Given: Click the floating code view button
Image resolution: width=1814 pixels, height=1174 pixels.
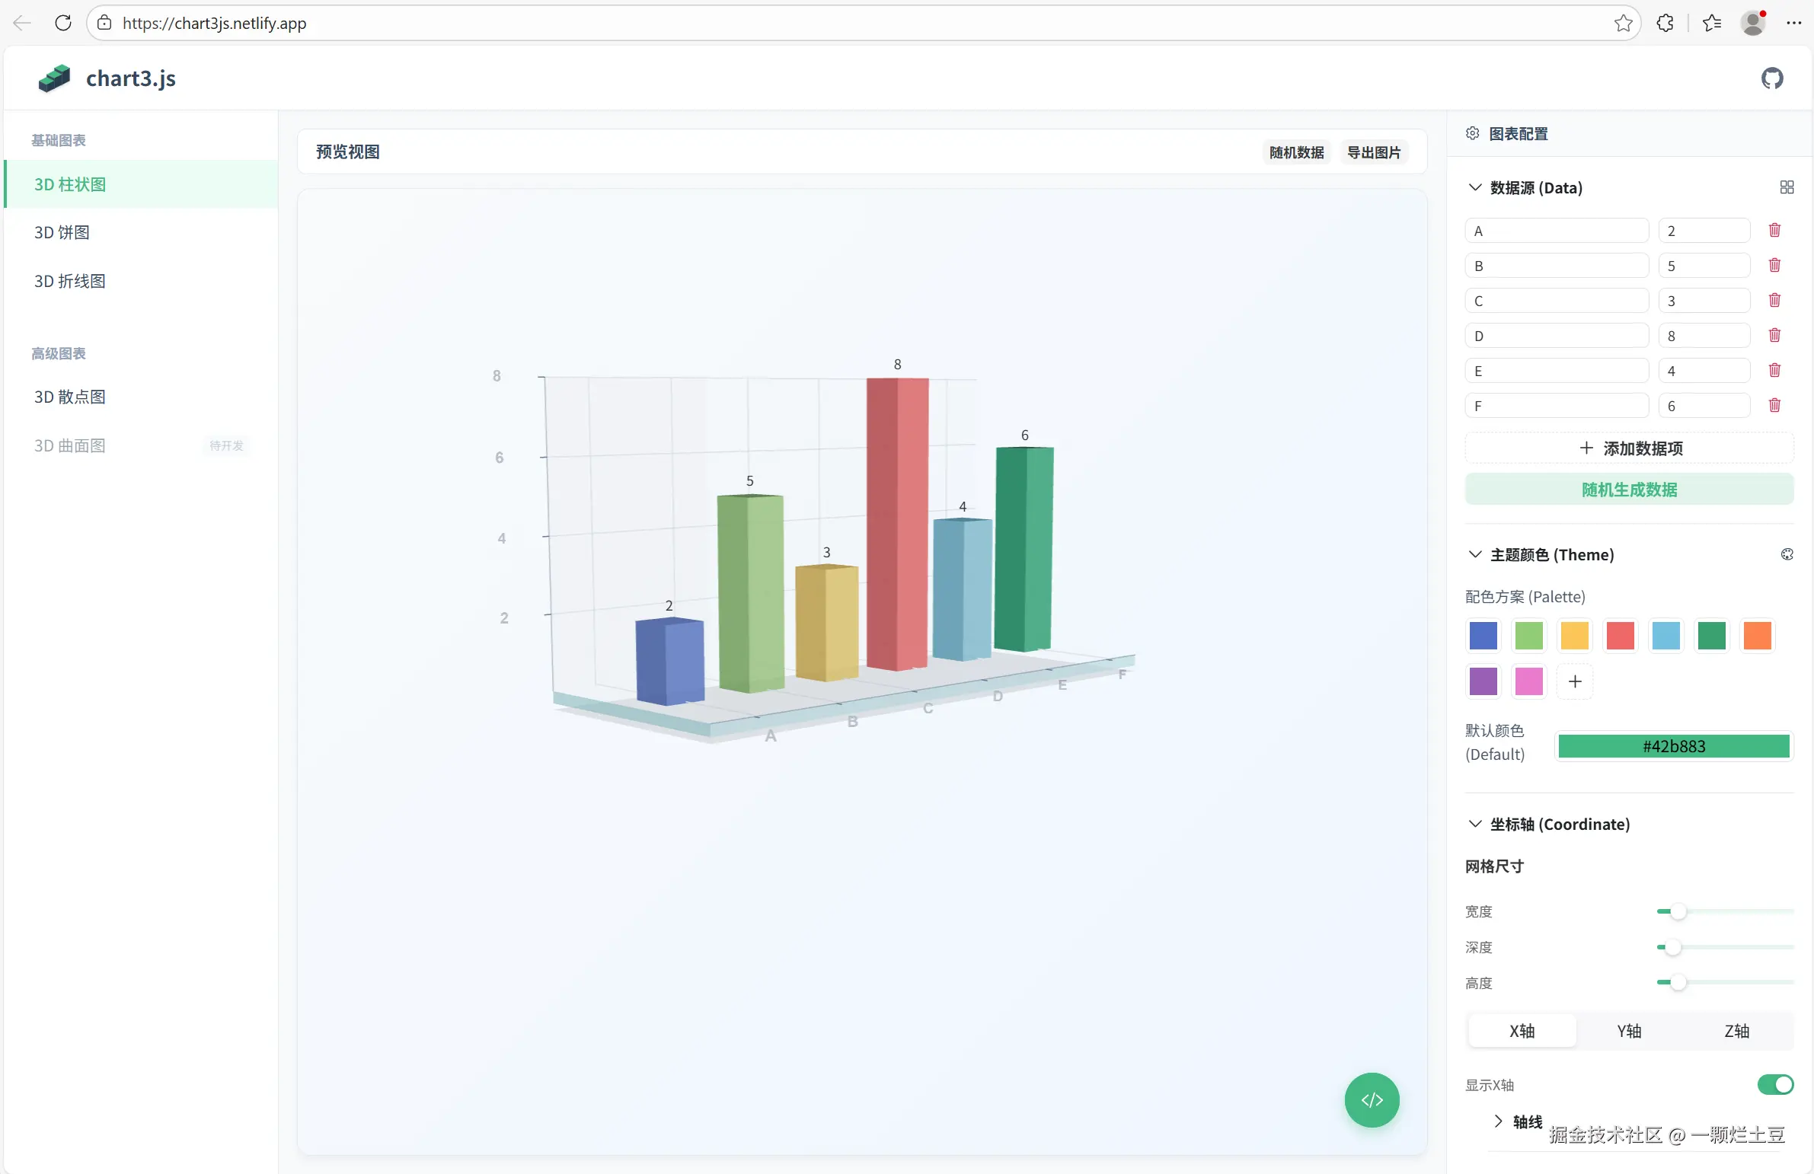Looking at the screenshot, I should pos(1372,1099).
